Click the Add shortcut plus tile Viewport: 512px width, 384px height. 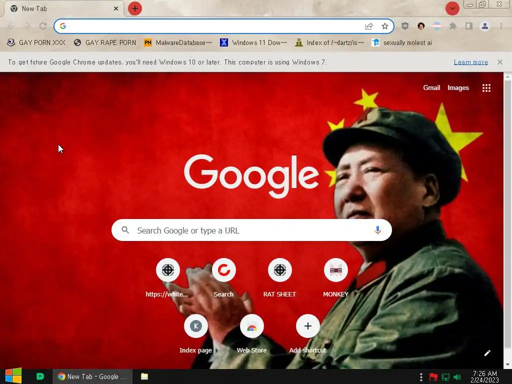coord(307,333)
